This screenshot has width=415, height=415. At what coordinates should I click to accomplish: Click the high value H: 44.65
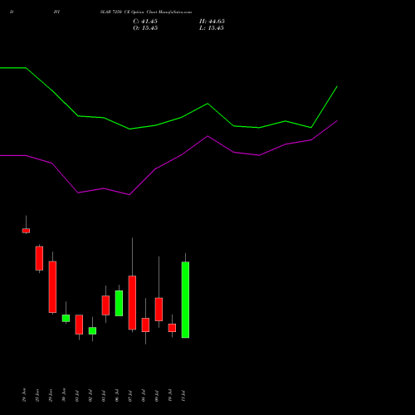point(212,22)
